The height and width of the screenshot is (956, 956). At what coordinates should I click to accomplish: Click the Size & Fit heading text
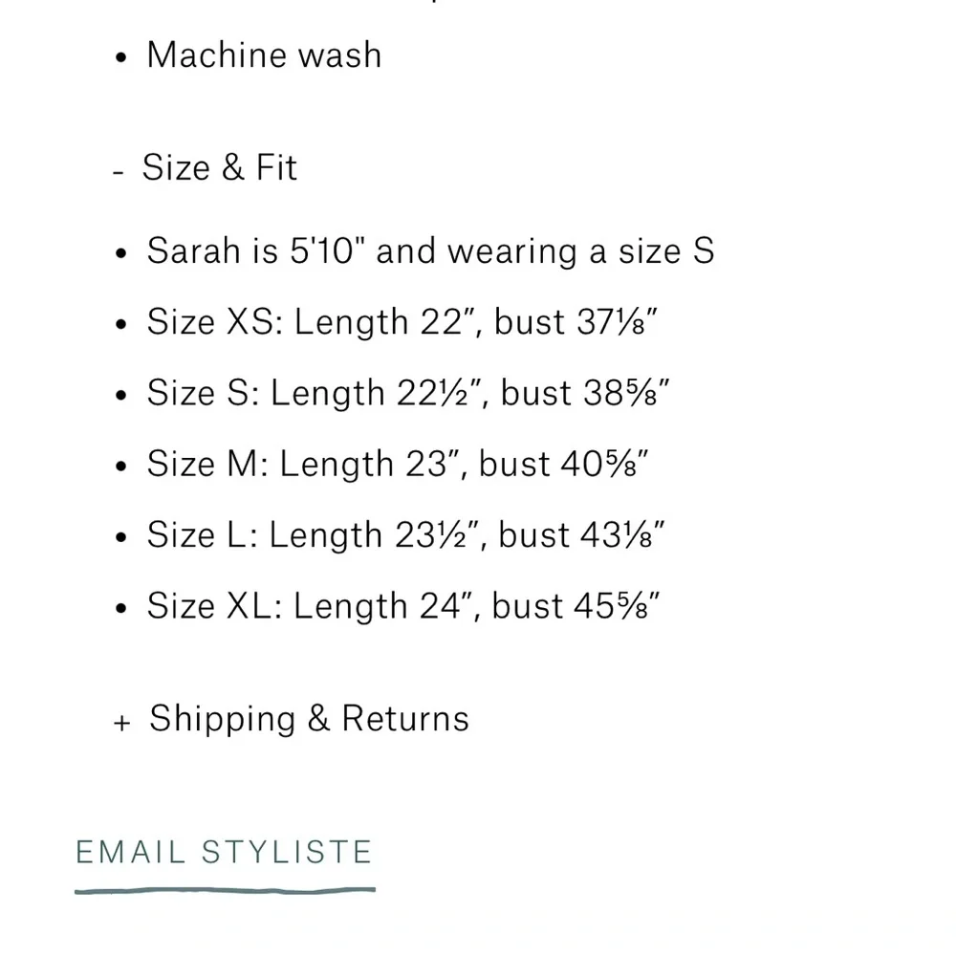click(220, 168)
